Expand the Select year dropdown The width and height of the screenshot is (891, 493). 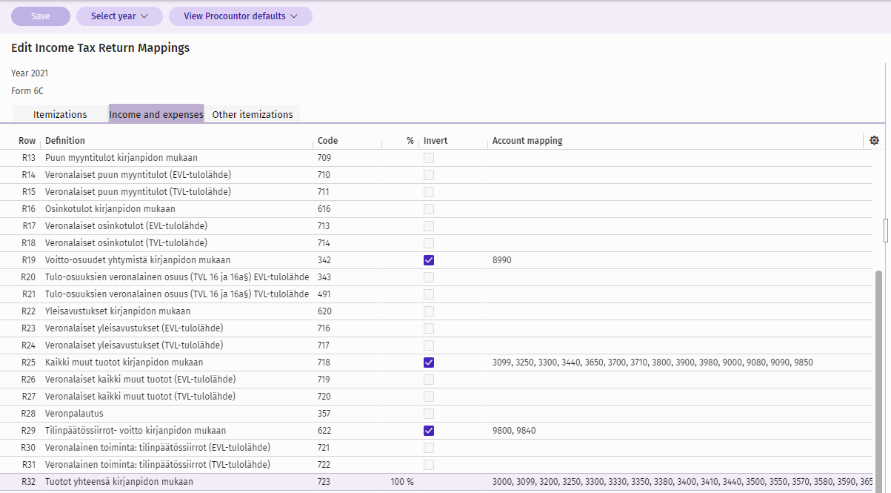[x=119, y=16]
